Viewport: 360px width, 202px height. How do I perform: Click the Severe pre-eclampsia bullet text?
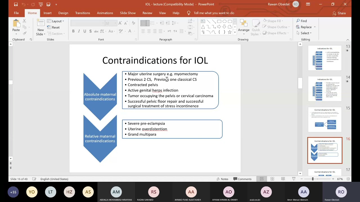click(146, 123)
